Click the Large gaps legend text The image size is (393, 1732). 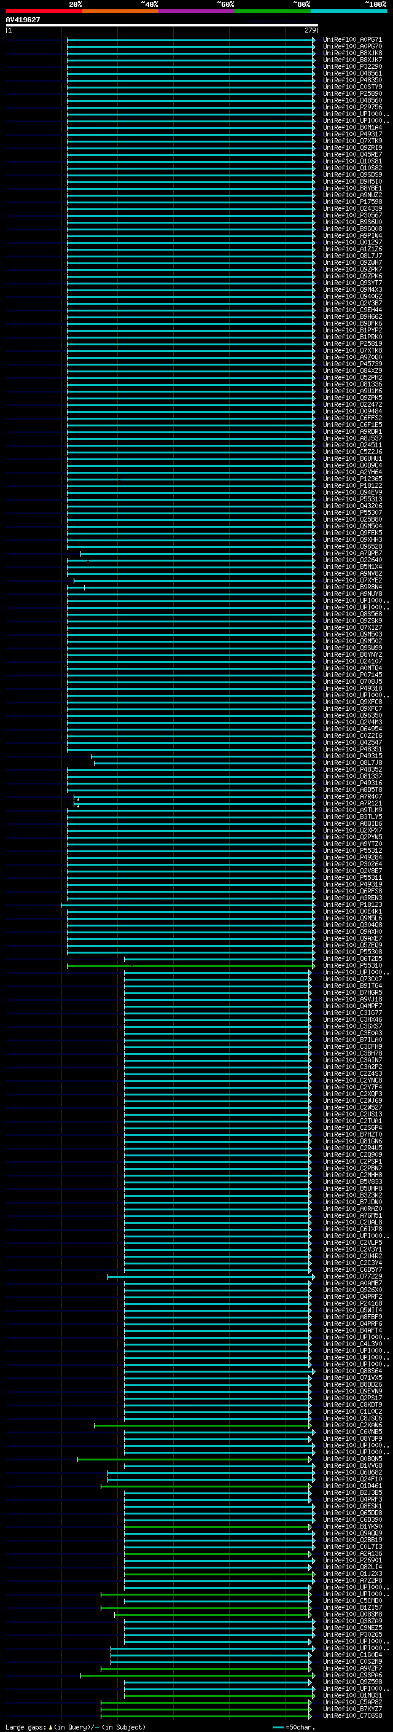tap(26, 1727)
